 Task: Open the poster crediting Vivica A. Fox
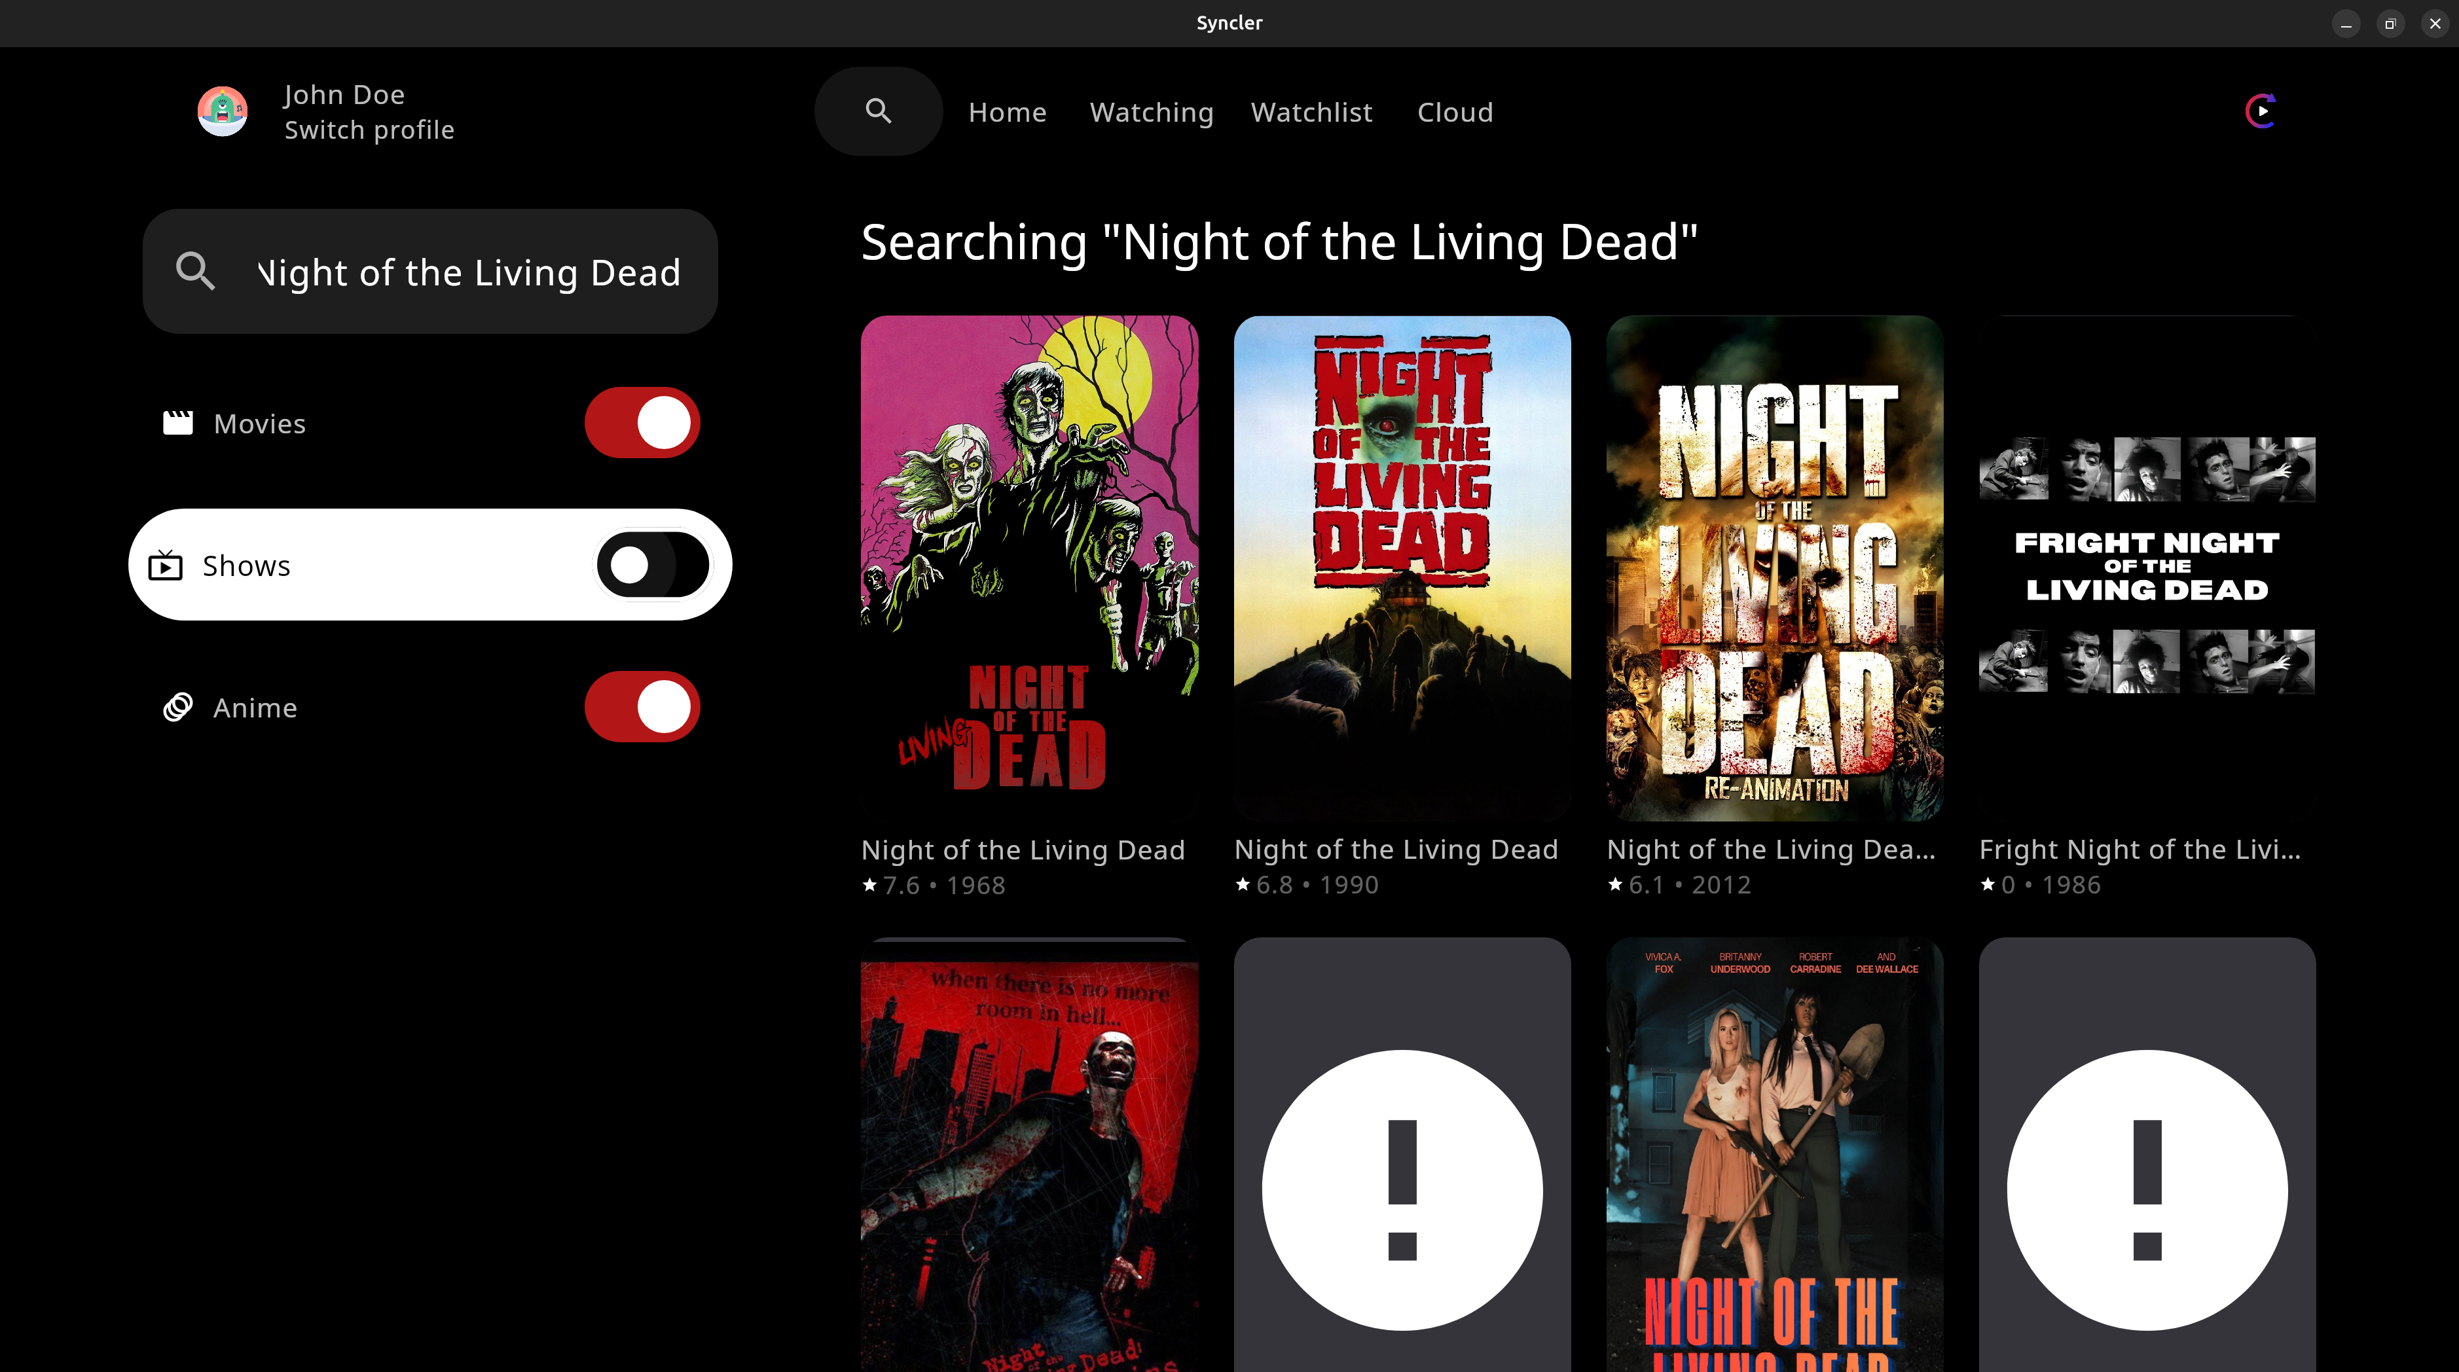(1775, 1155)
